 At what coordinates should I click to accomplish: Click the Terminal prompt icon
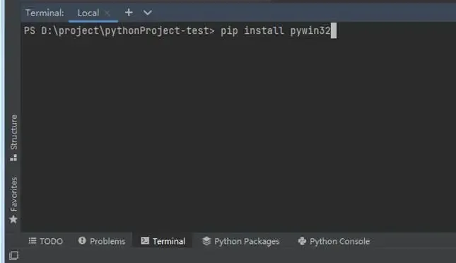145,240
